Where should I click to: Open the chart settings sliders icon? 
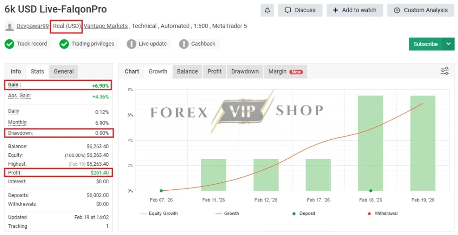[x=445, y=71]
